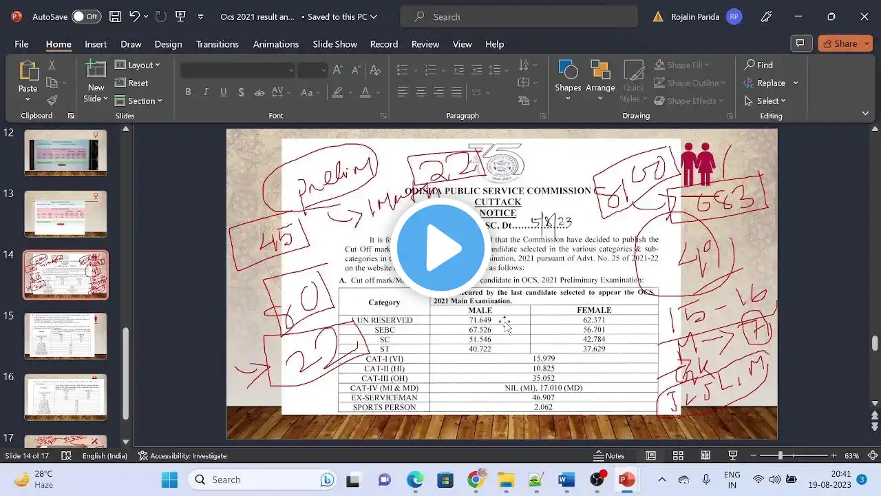Select slide 13 thumbnail
881x496 pixels.
65,214
